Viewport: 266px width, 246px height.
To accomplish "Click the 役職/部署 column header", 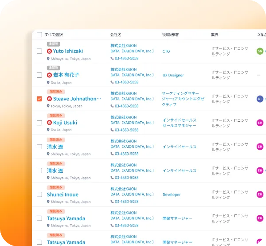I will [x=170, y=35].
